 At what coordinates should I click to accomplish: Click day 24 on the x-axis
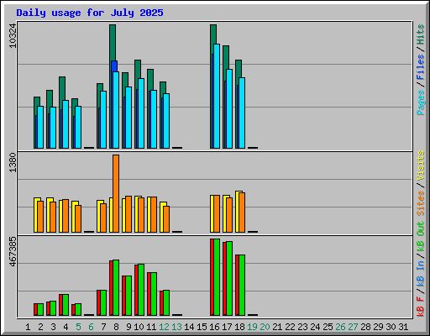coord(315,327)
